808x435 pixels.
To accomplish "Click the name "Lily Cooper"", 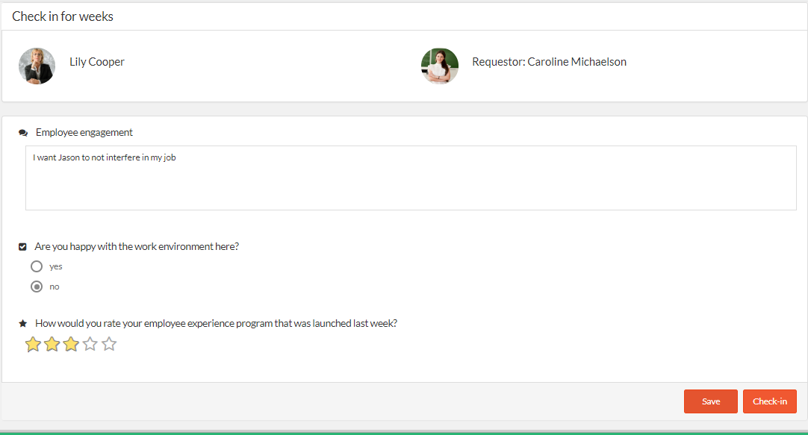I will click(97, 62).
